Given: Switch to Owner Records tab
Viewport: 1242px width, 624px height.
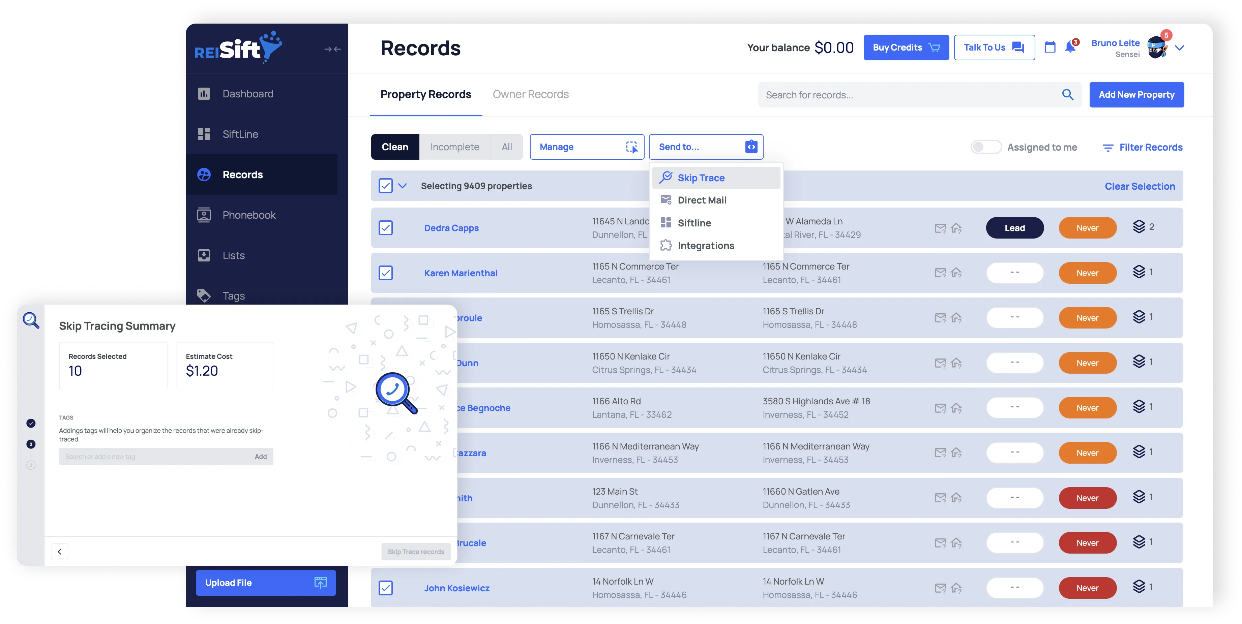Looking at the screenshot, I should tap(530, 94).
